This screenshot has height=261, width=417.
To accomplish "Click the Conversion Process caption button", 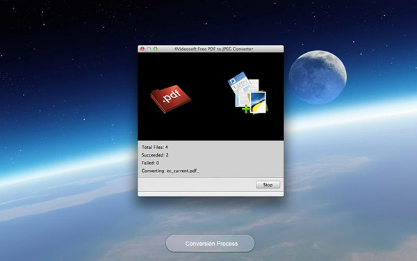I will click(x=210, y=244).
